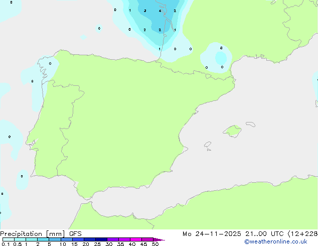Screen dimensions: 318x246
Task: Select the 5–10 mm legend color swatch
Action: click(55, 239)
